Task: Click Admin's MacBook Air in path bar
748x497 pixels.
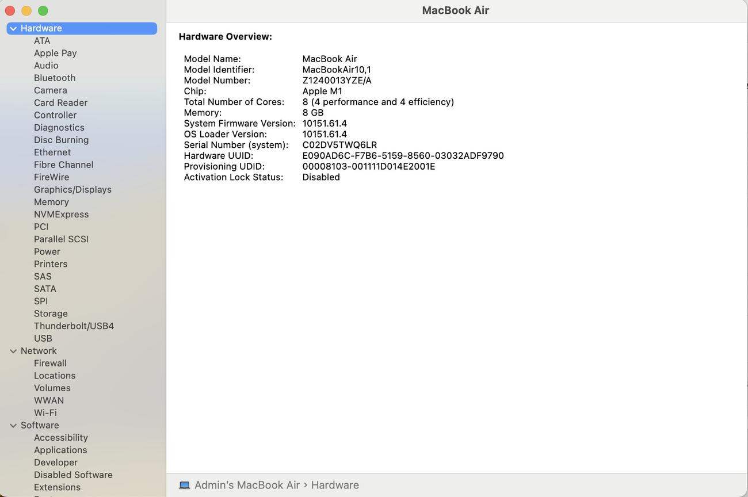Action: (x=247, y=485)
